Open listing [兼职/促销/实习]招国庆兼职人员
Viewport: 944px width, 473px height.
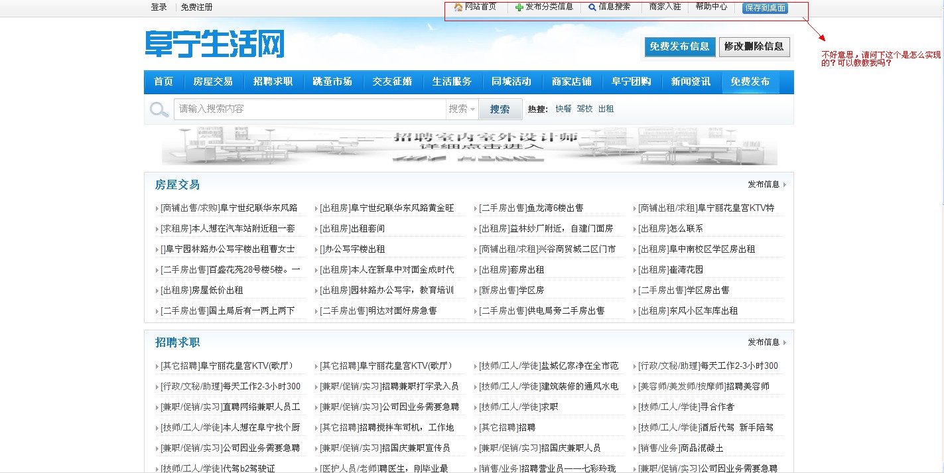pos(540,448)
